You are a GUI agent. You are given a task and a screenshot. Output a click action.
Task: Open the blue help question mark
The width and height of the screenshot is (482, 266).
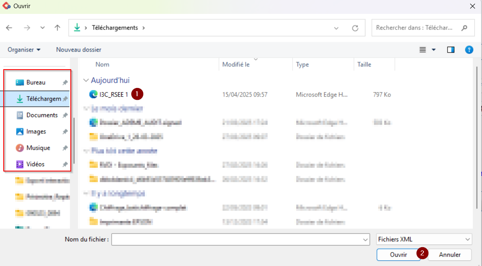click(x=469, y=50)
